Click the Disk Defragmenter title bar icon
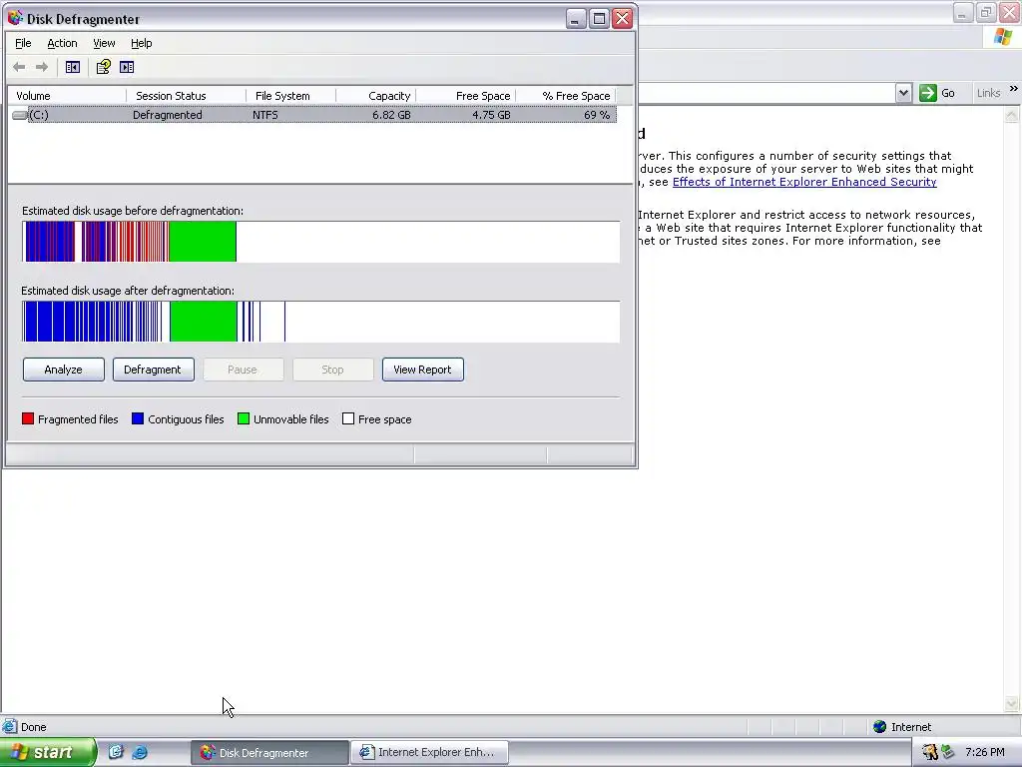1022x767 pixels. [15, 18]
